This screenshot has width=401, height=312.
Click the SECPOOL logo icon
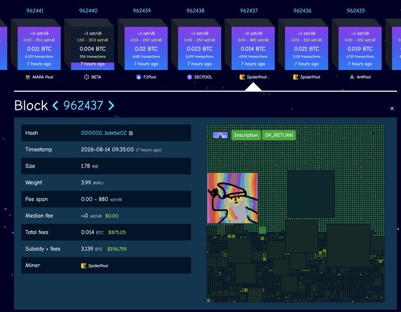[189, 77]
